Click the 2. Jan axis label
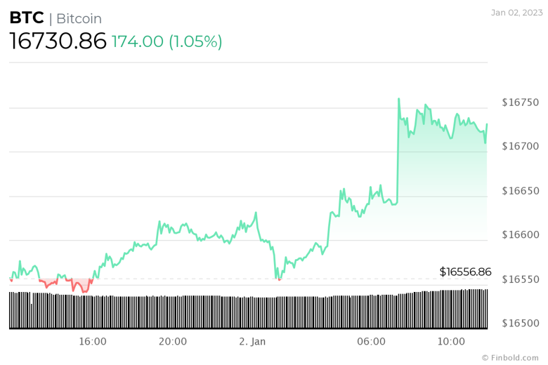The image size is (548, 365). click(x=252, y=342)
